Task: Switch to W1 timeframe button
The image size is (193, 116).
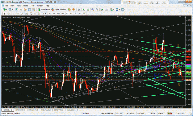Action: [80, 14]
